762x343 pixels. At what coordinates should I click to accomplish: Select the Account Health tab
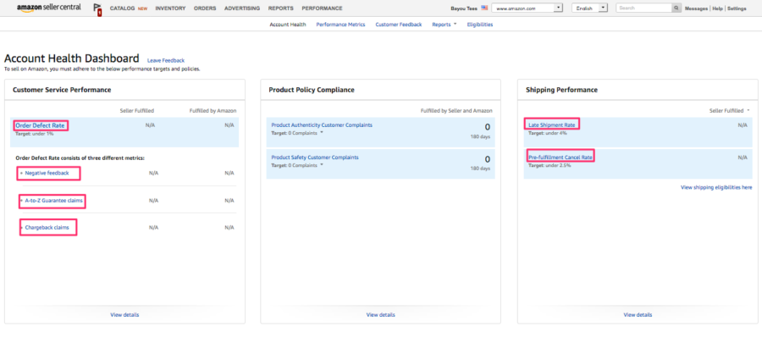[x=288, y=25]
